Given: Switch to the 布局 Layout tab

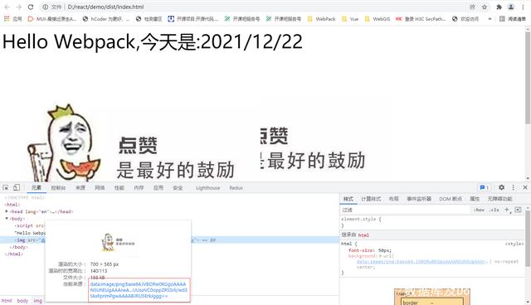Looking at the screenshot, I should click(x=393, y=199).
